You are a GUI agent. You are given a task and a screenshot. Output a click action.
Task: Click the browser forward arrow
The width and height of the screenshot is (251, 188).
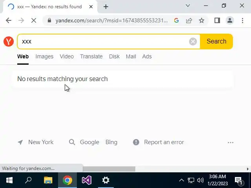(21, 20)
